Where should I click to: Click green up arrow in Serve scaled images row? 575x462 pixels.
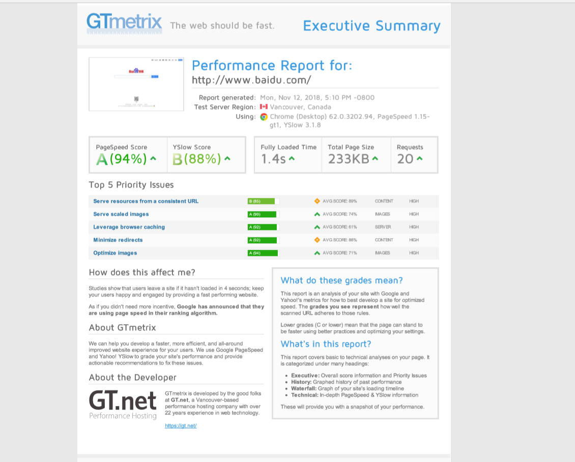pos(317,214)
